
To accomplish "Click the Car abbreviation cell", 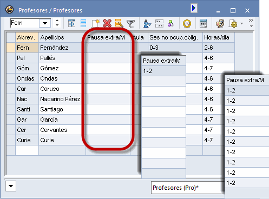I will [x=27, y=89].
